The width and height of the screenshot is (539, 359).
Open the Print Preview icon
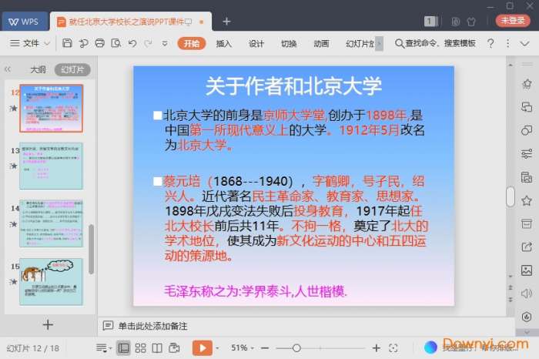point(116,43)
